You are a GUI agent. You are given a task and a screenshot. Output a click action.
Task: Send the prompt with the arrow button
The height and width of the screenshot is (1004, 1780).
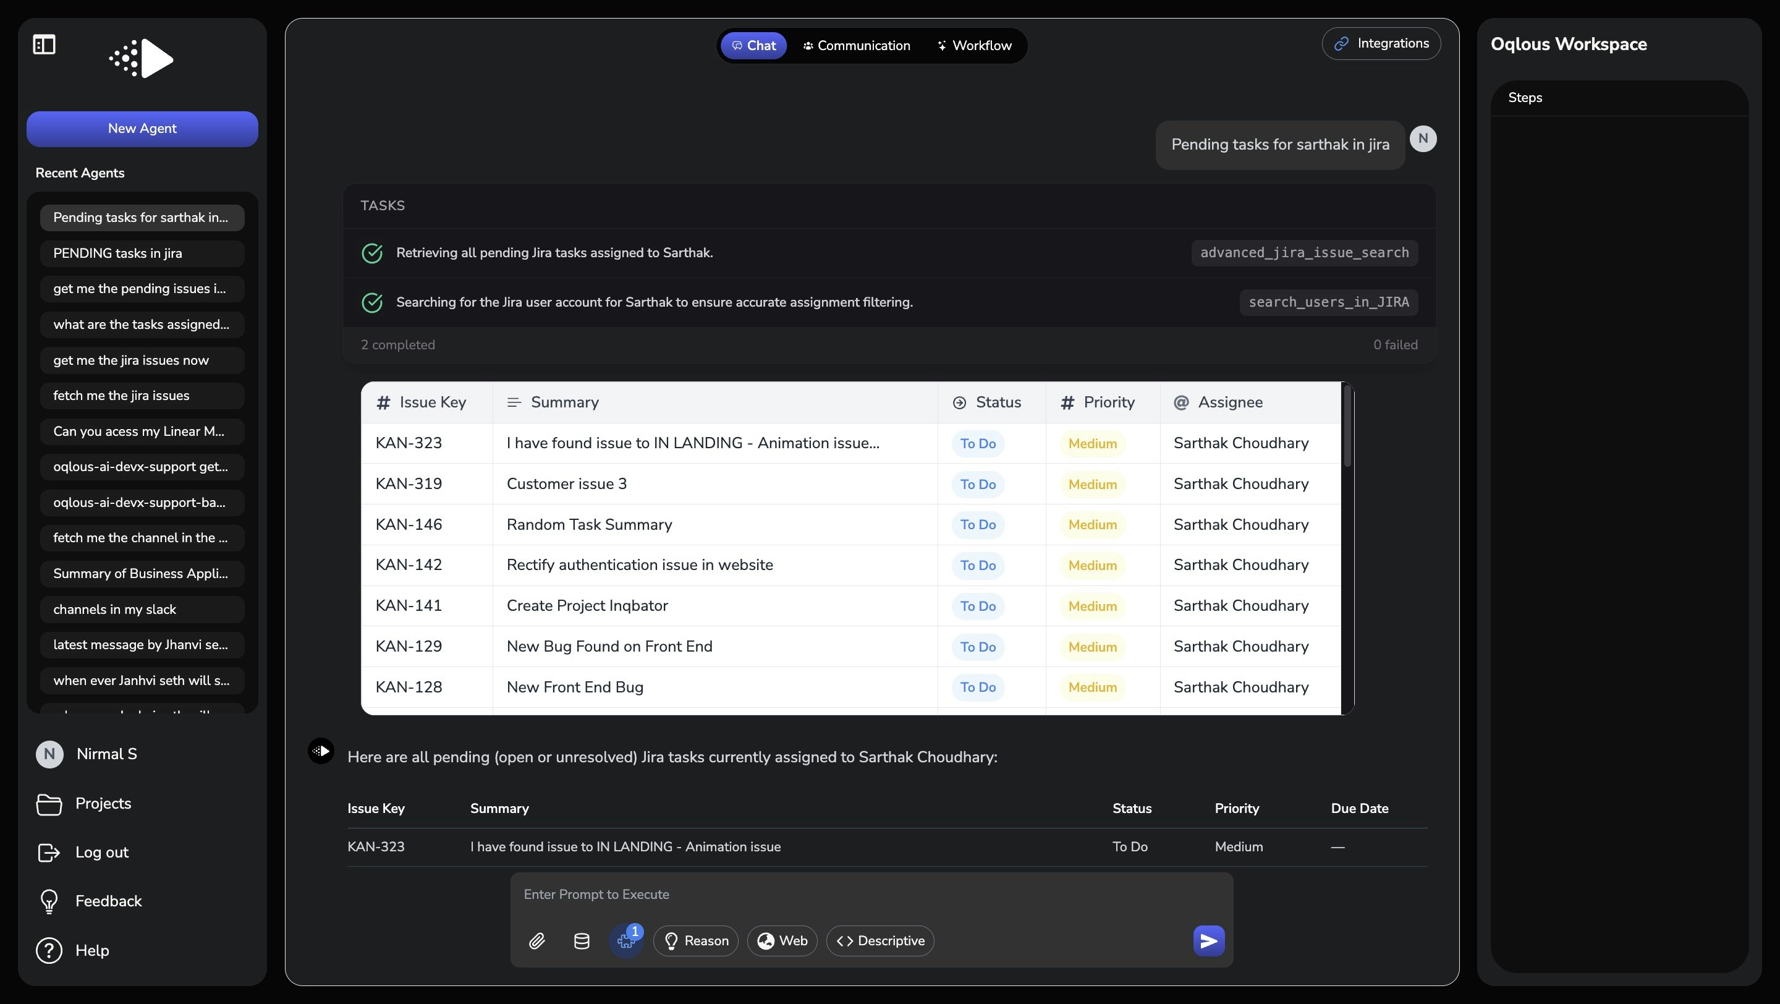tap(1208, 940)
